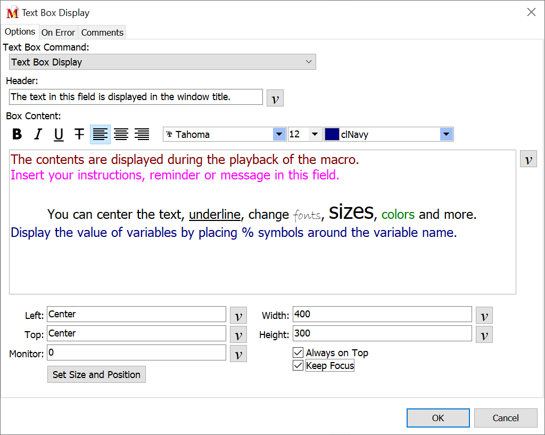Apply Strikethrough formatting to text
Screen dimensions: 545x435
pyautogui.click(x=79, y=135)
